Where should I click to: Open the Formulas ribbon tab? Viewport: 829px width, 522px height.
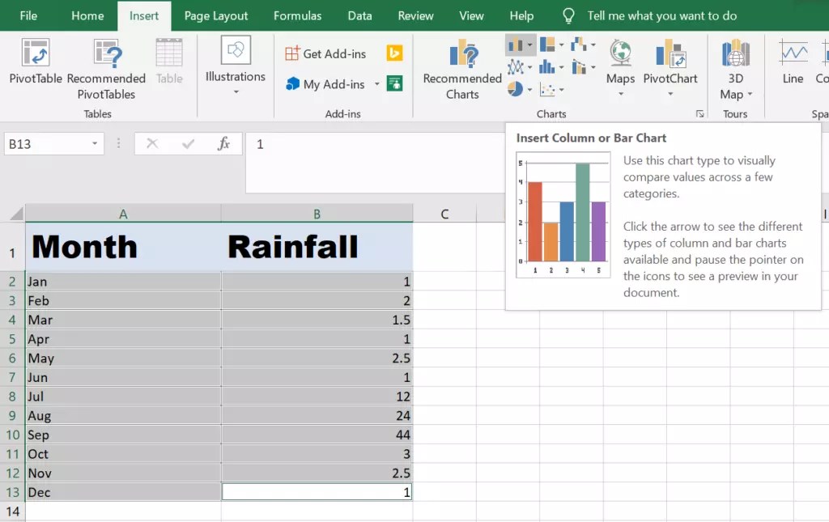click(297, 15)
